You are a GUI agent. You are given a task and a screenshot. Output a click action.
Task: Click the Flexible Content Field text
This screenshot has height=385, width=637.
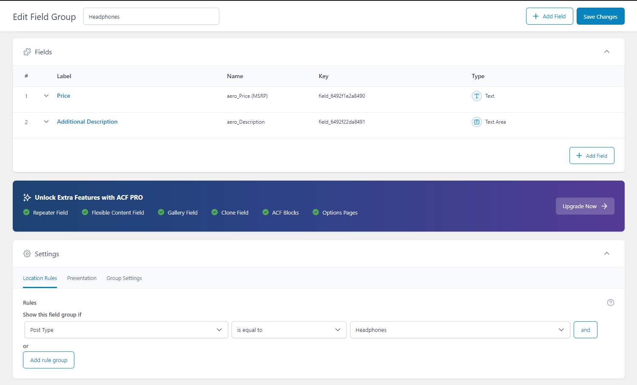118,212
